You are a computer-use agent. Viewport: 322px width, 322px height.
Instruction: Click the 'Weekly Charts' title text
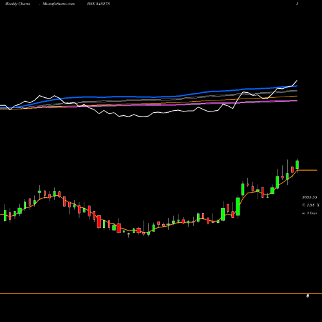(17, 4)
